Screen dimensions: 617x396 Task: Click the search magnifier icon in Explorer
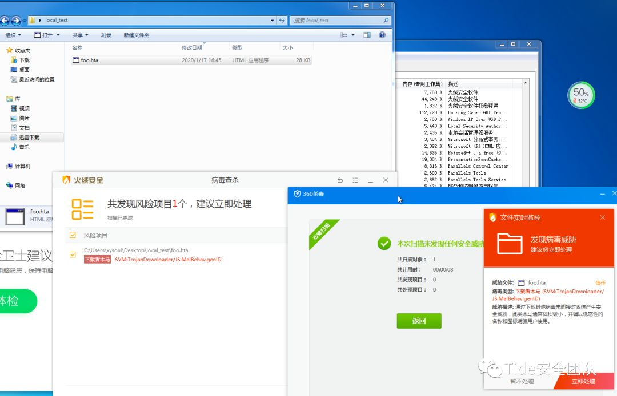point(386,21)
